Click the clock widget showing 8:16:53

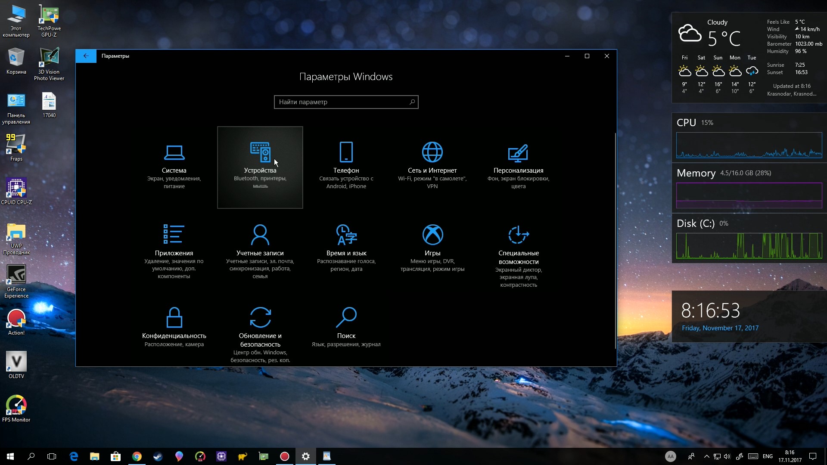(x=710, y=310)
